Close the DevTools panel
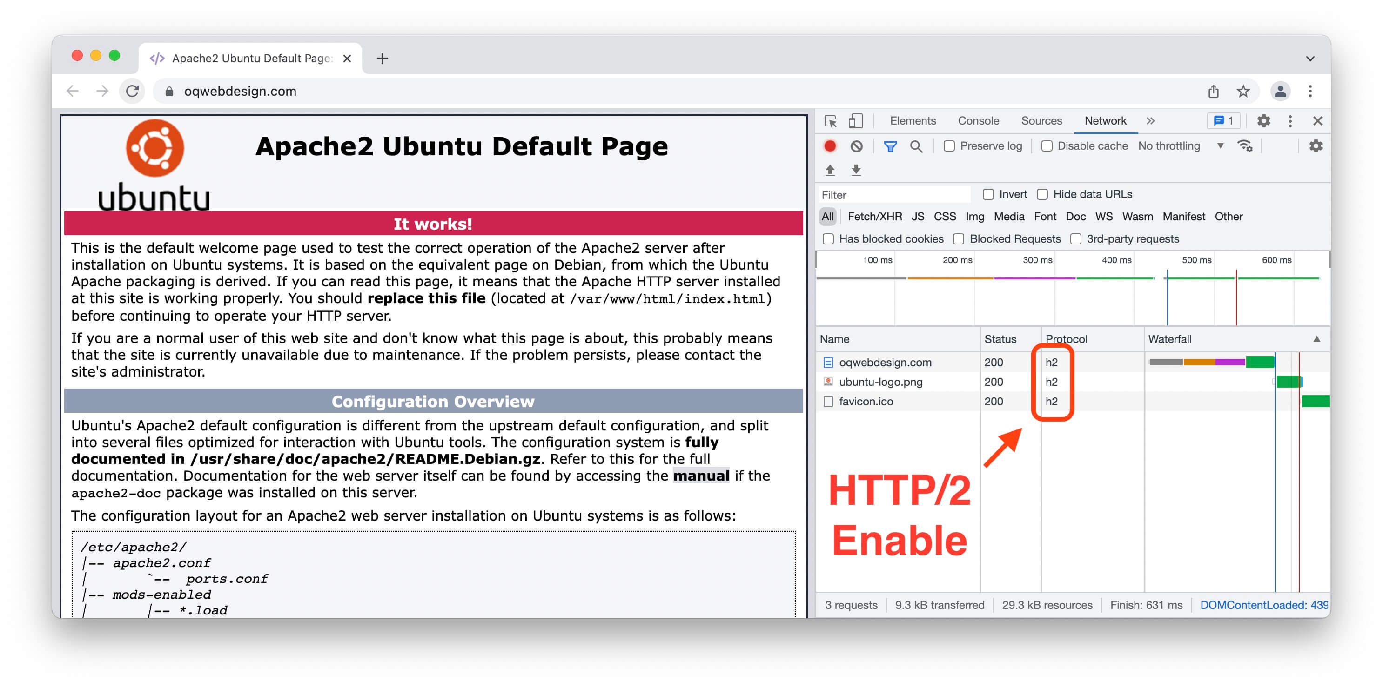The width and height of the screenshot is (1383, 687). coord(1317,121)
